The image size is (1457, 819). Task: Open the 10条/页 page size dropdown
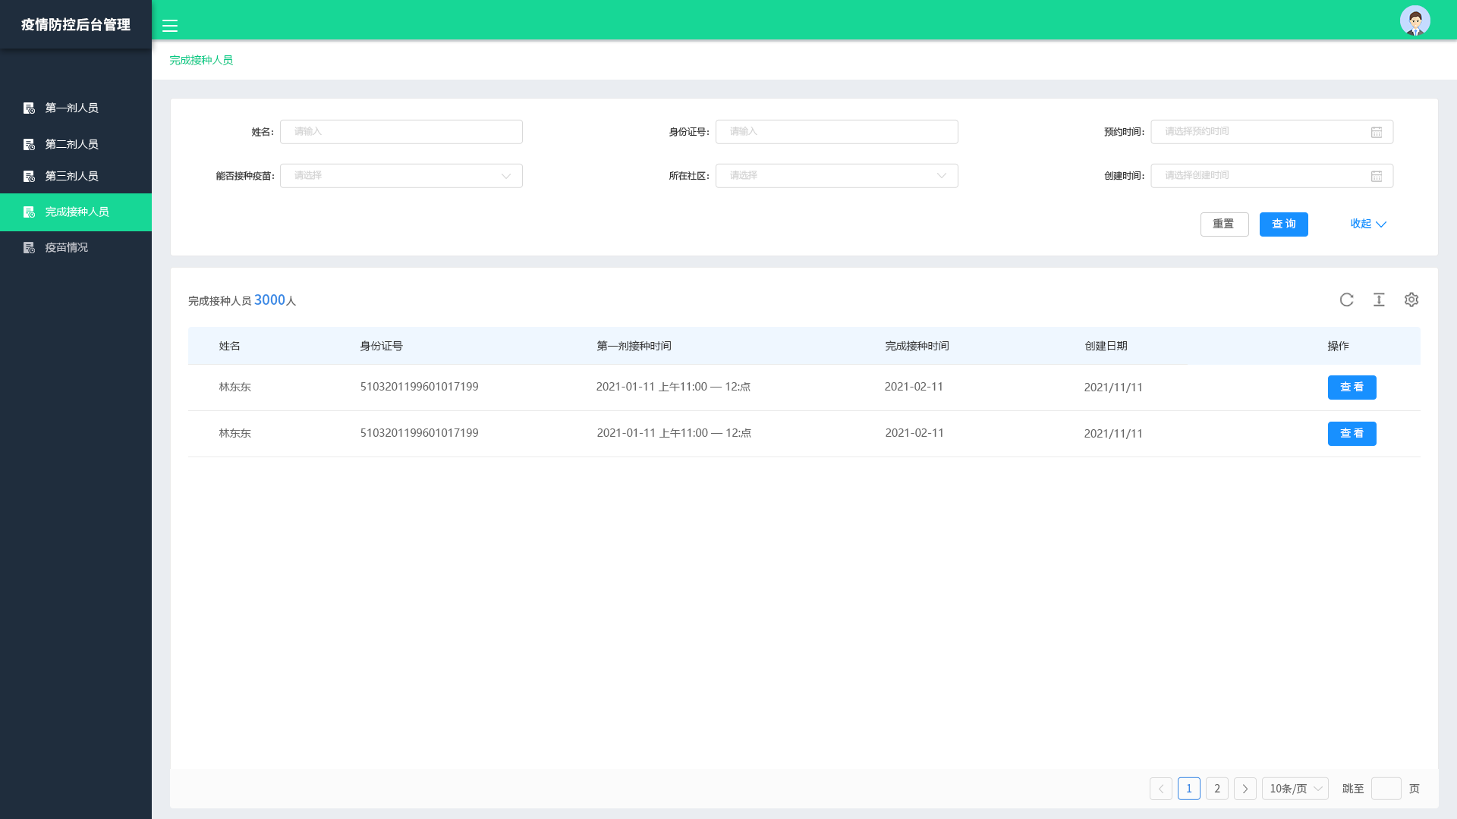(1295, 789)
